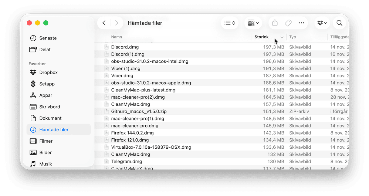Go forward with the forward chevron

(x=117, y=23)
